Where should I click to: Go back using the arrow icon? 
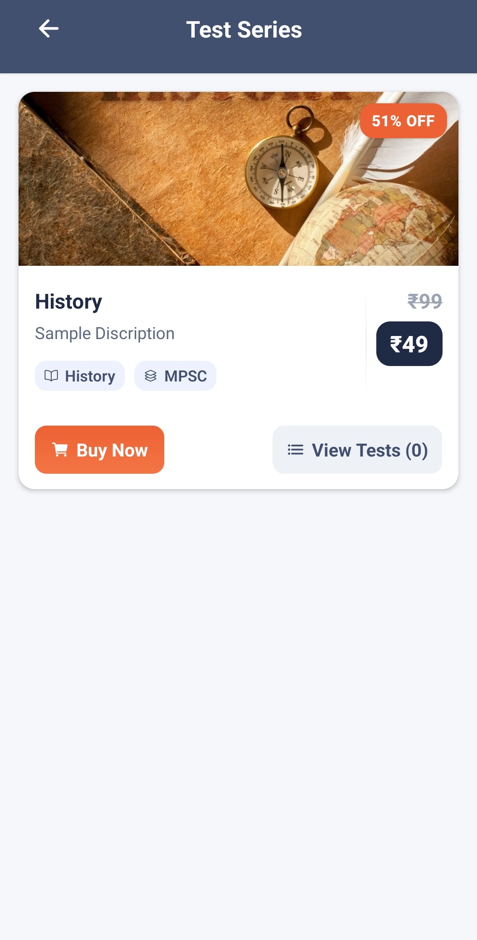coord(49,29)
